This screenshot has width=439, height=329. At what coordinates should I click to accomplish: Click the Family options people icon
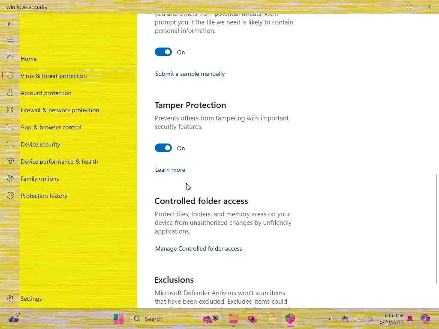[x=10, y=179]
